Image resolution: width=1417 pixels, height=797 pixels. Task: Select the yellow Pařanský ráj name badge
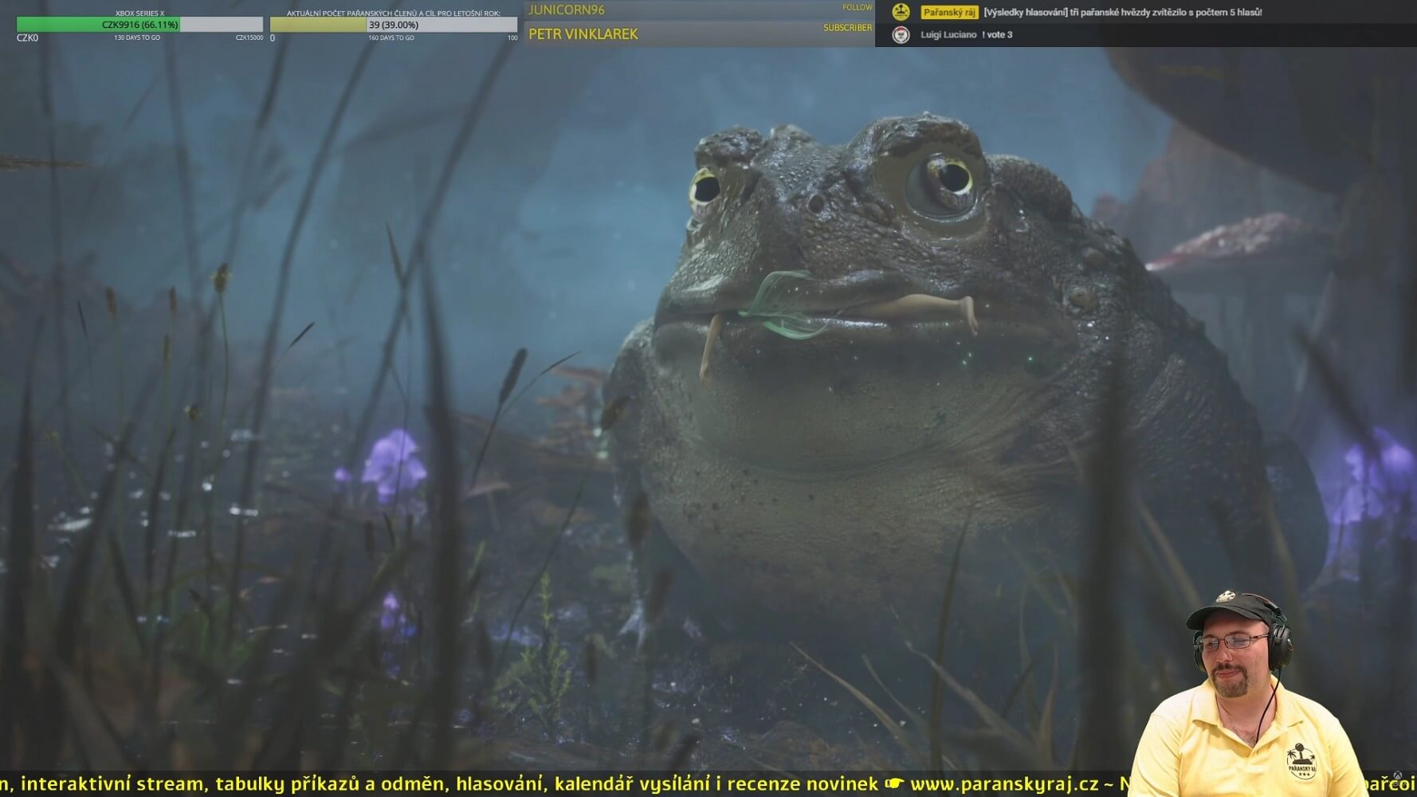click(x=948, y=12)
